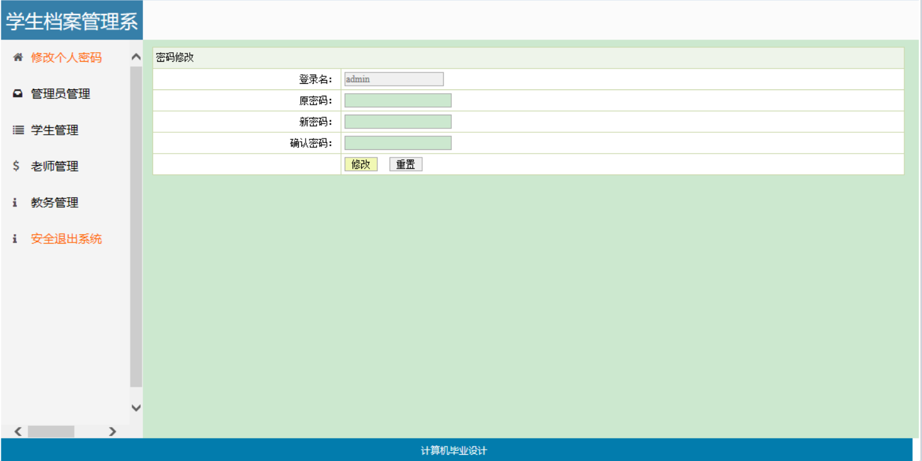Click the 学生档案管理系 header title
922x461 pixels.
[x=72, y=22]
